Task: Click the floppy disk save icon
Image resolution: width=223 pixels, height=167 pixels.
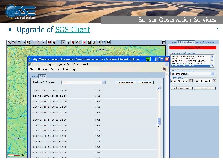Action: pyautogui.click(x=89, y=42)
